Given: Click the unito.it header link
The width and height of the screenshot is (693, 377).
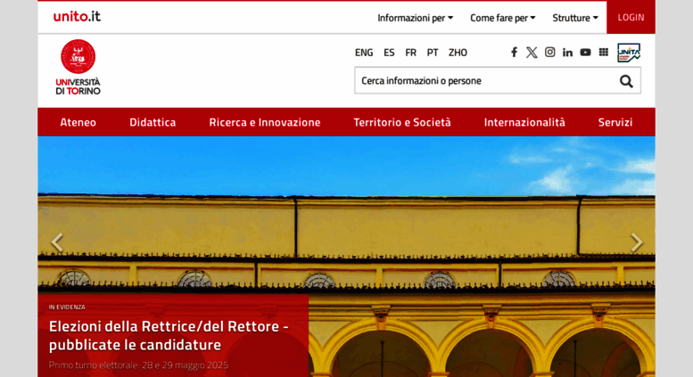Looking at the screenshot, I should [x=77, y=16].
